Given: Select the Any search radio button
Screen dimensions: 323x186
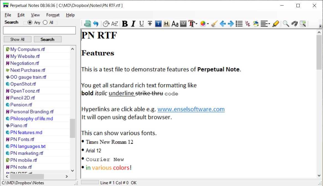Looking at the screenshot, I should pyautogui.click(x=30, y=22).
